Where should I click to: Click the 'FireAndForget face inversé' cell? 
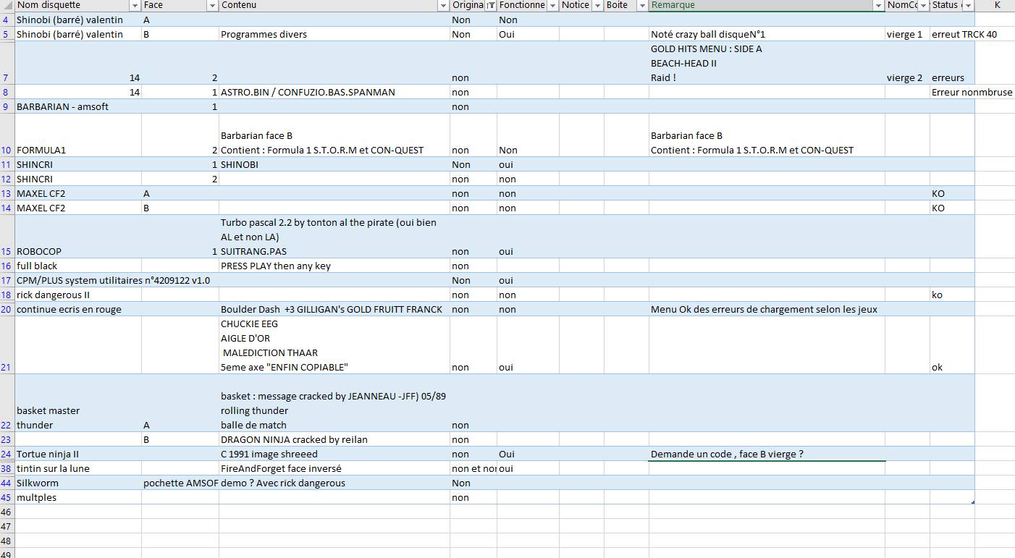coord(334,468)
